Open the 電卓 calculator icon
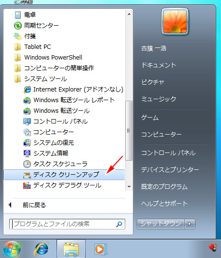 (x=17, y=15)
